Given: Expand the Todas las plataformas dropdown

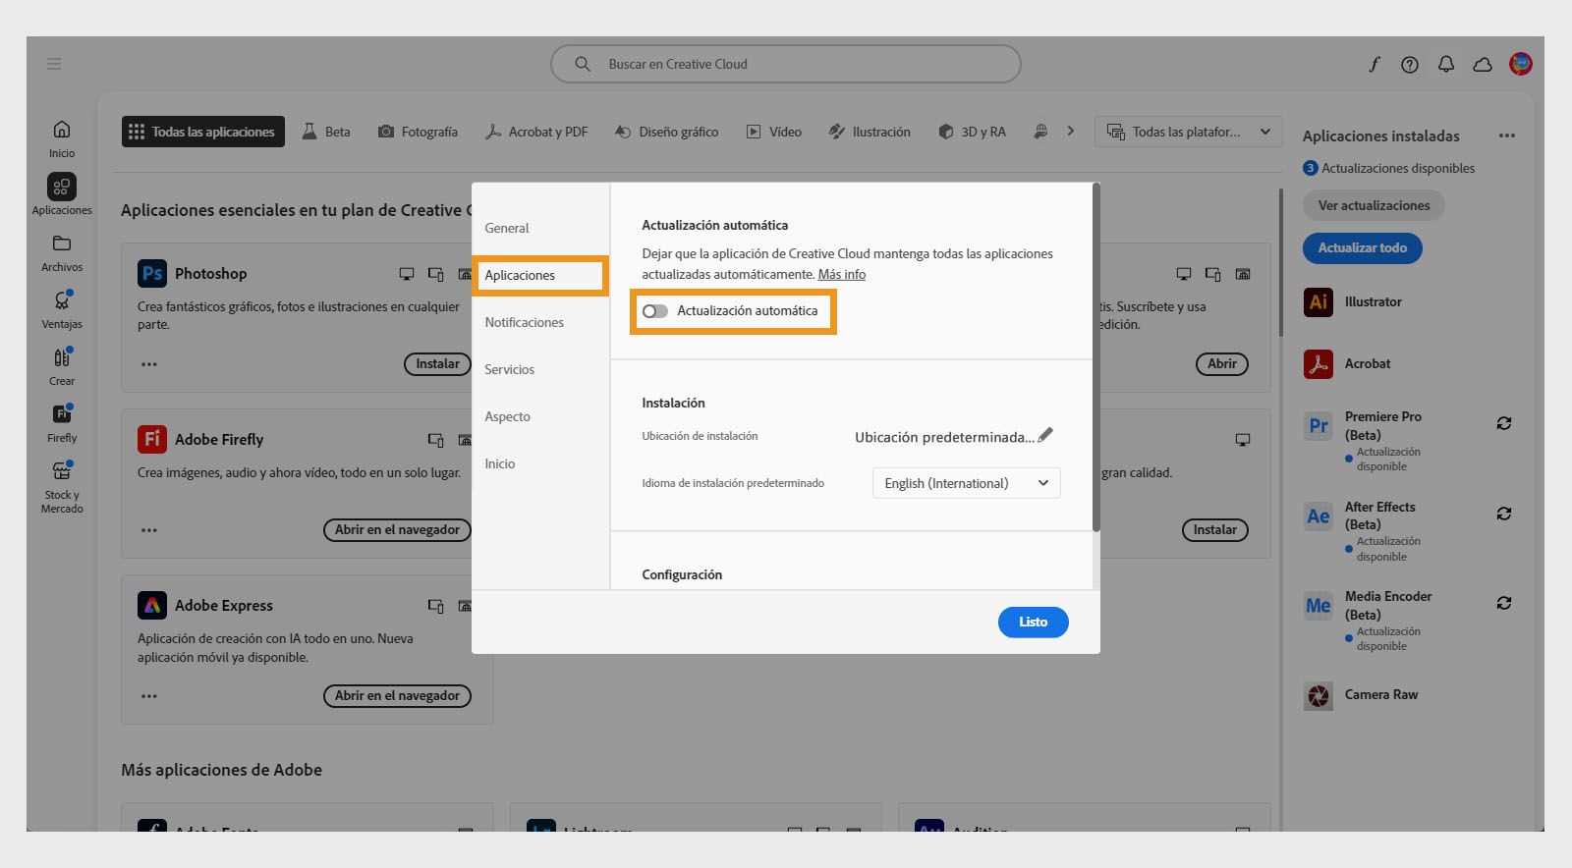Looking at the screenshot, I should 1189,132.
